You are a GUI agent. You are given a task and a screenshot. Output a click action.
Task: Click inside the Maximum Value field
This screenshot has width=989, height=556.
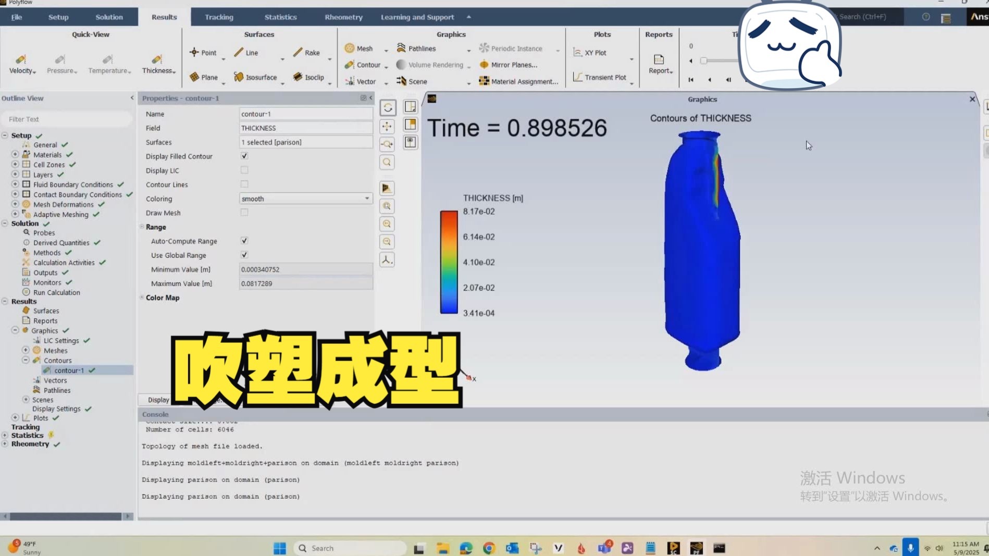(306, 283)
